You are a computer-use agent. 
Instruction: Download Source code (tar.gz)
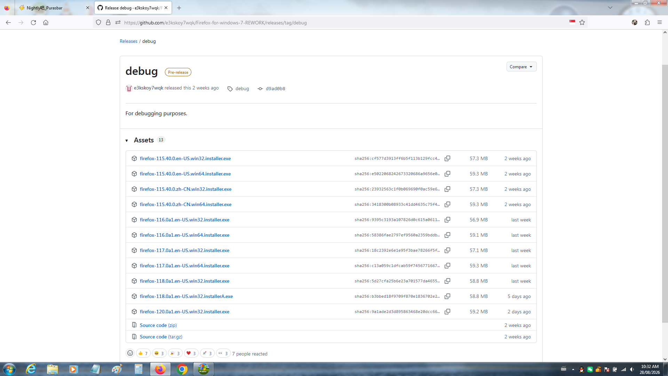point(161,337)
